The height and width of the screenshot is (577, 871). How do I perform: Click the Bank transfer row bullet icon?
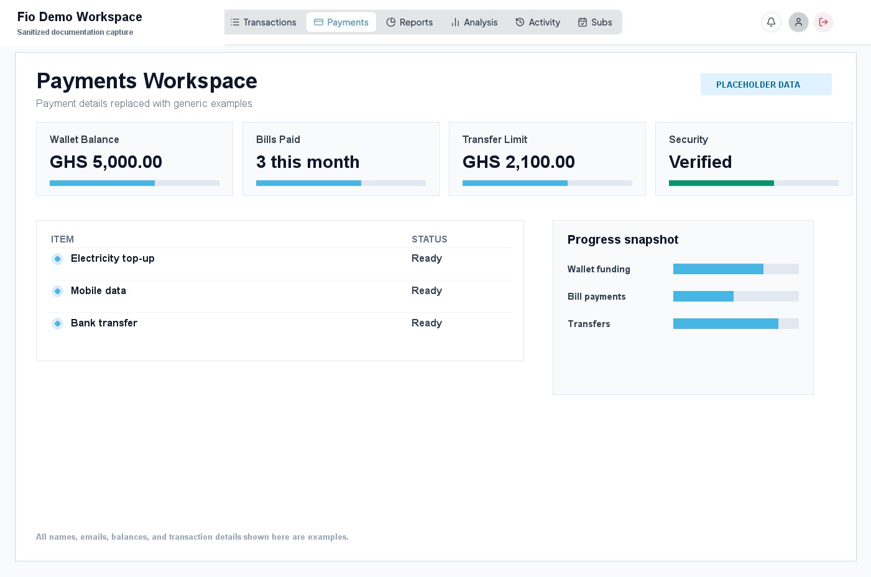click(x=57, y=323)
